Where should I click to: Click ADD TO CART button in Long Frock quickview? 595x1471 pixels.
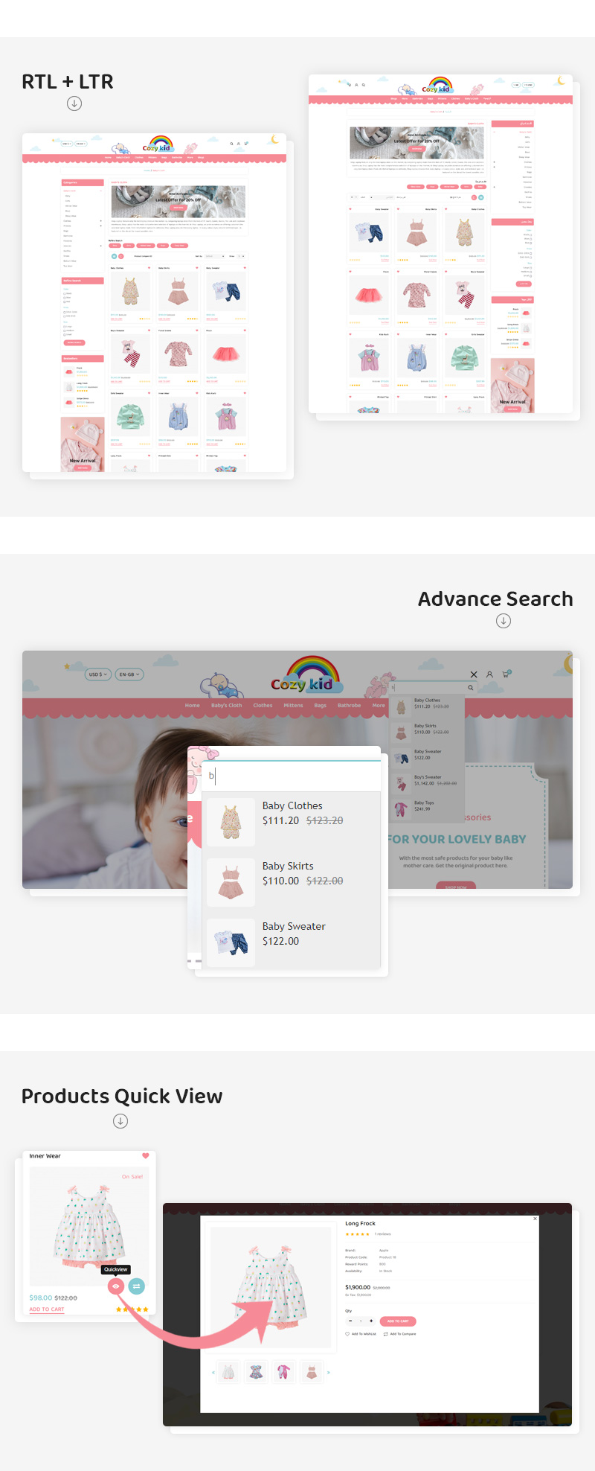(x=398, y=1321)
